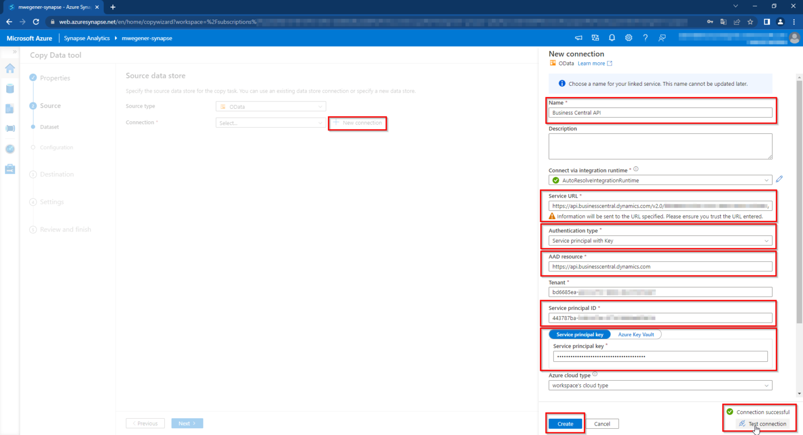Screen dimensions: 803x435
Task: Open the Home hub in the left sidebar
Action: (9, 68)
